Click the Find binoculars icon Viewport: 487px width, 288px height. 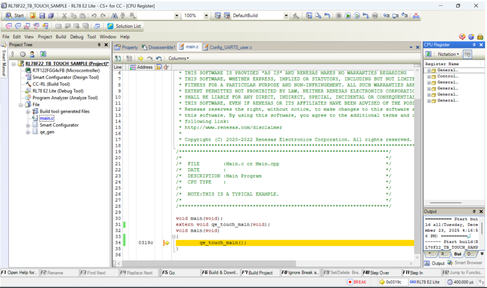coord(115,15)
